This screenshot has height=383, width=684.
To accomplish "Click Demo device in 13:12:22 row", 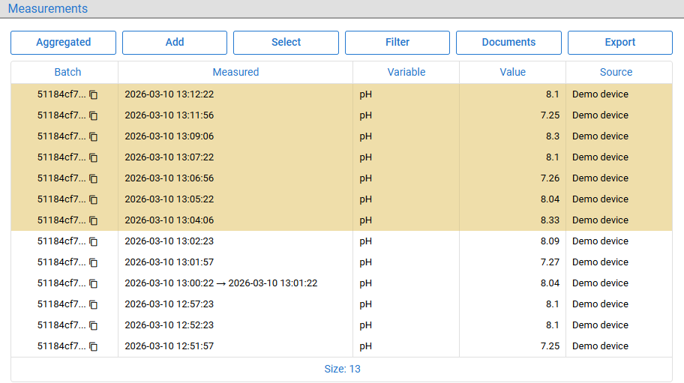I will 600,94.
